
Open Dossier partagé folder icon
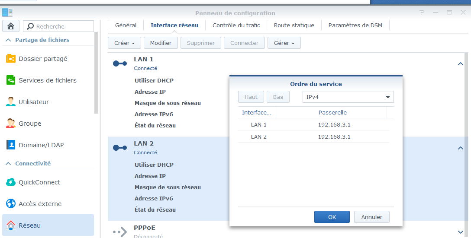[11, 58]
